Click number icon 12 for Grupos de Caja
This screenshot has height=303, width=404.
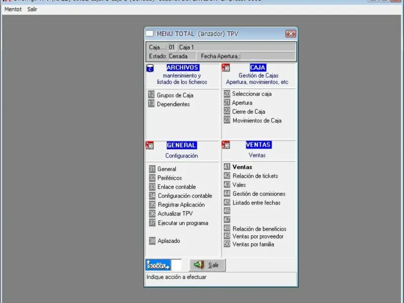coord(151,94)
